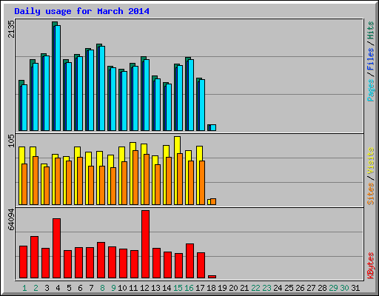Image resolution: width=379 pixels, height=296 pixels.
Task: Click day 8 on the x-axis
Action: [102, 288]
